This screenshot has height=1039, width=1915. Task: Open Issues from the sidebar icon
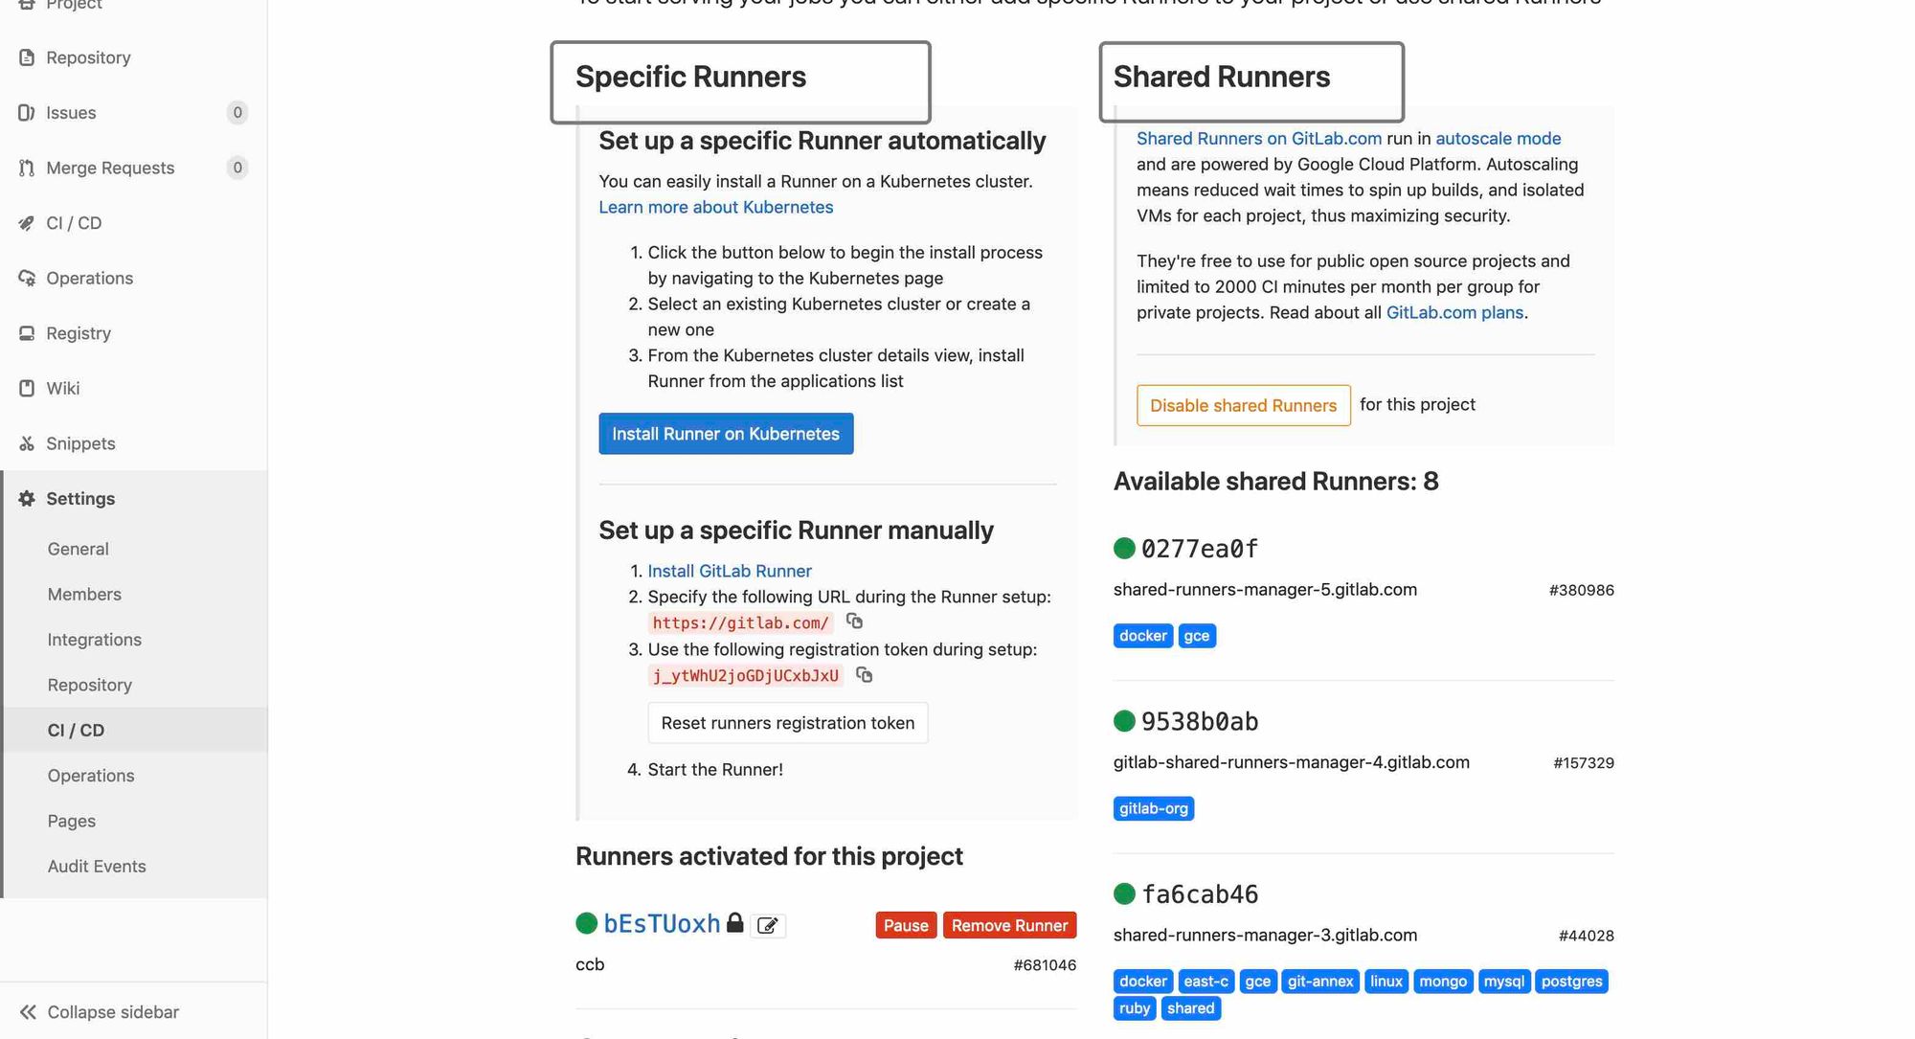point(27,113)
